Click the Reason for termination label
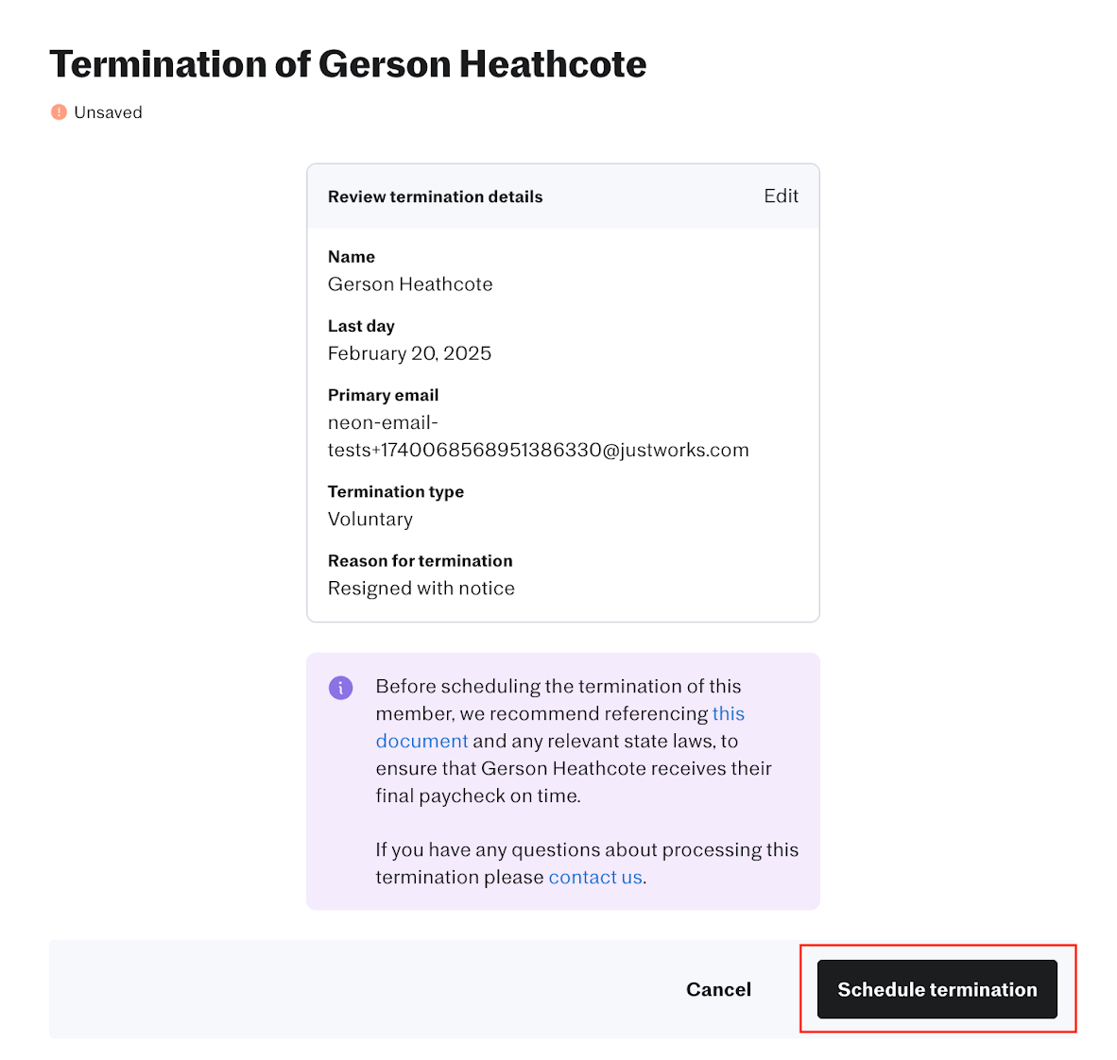Viewport: 1117px width, 1060px height. coord(420,561)
